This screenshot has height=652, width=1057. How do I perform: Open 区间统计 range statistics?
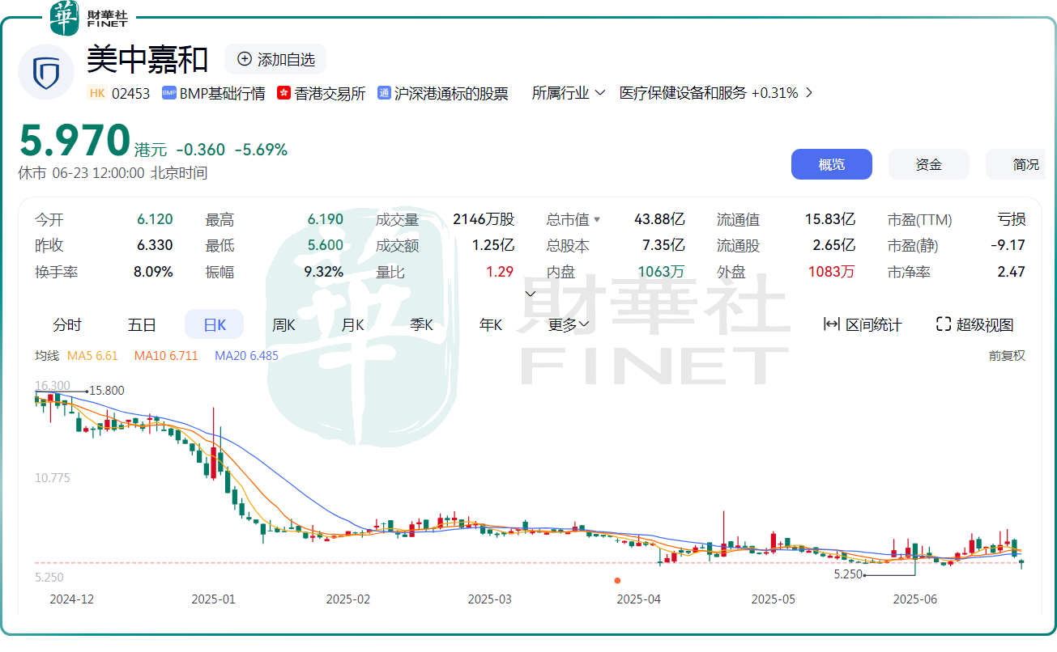click(863, 324)
